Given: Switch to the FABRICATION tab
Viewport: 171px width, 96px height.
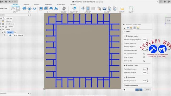Looking at the screenshot, I should tap(61, 5).
